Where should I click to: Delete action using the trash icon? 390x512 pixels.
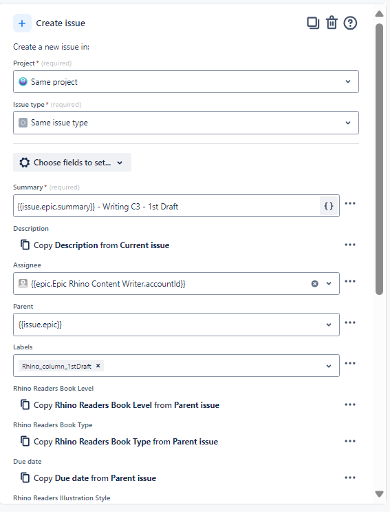point(332,23)
